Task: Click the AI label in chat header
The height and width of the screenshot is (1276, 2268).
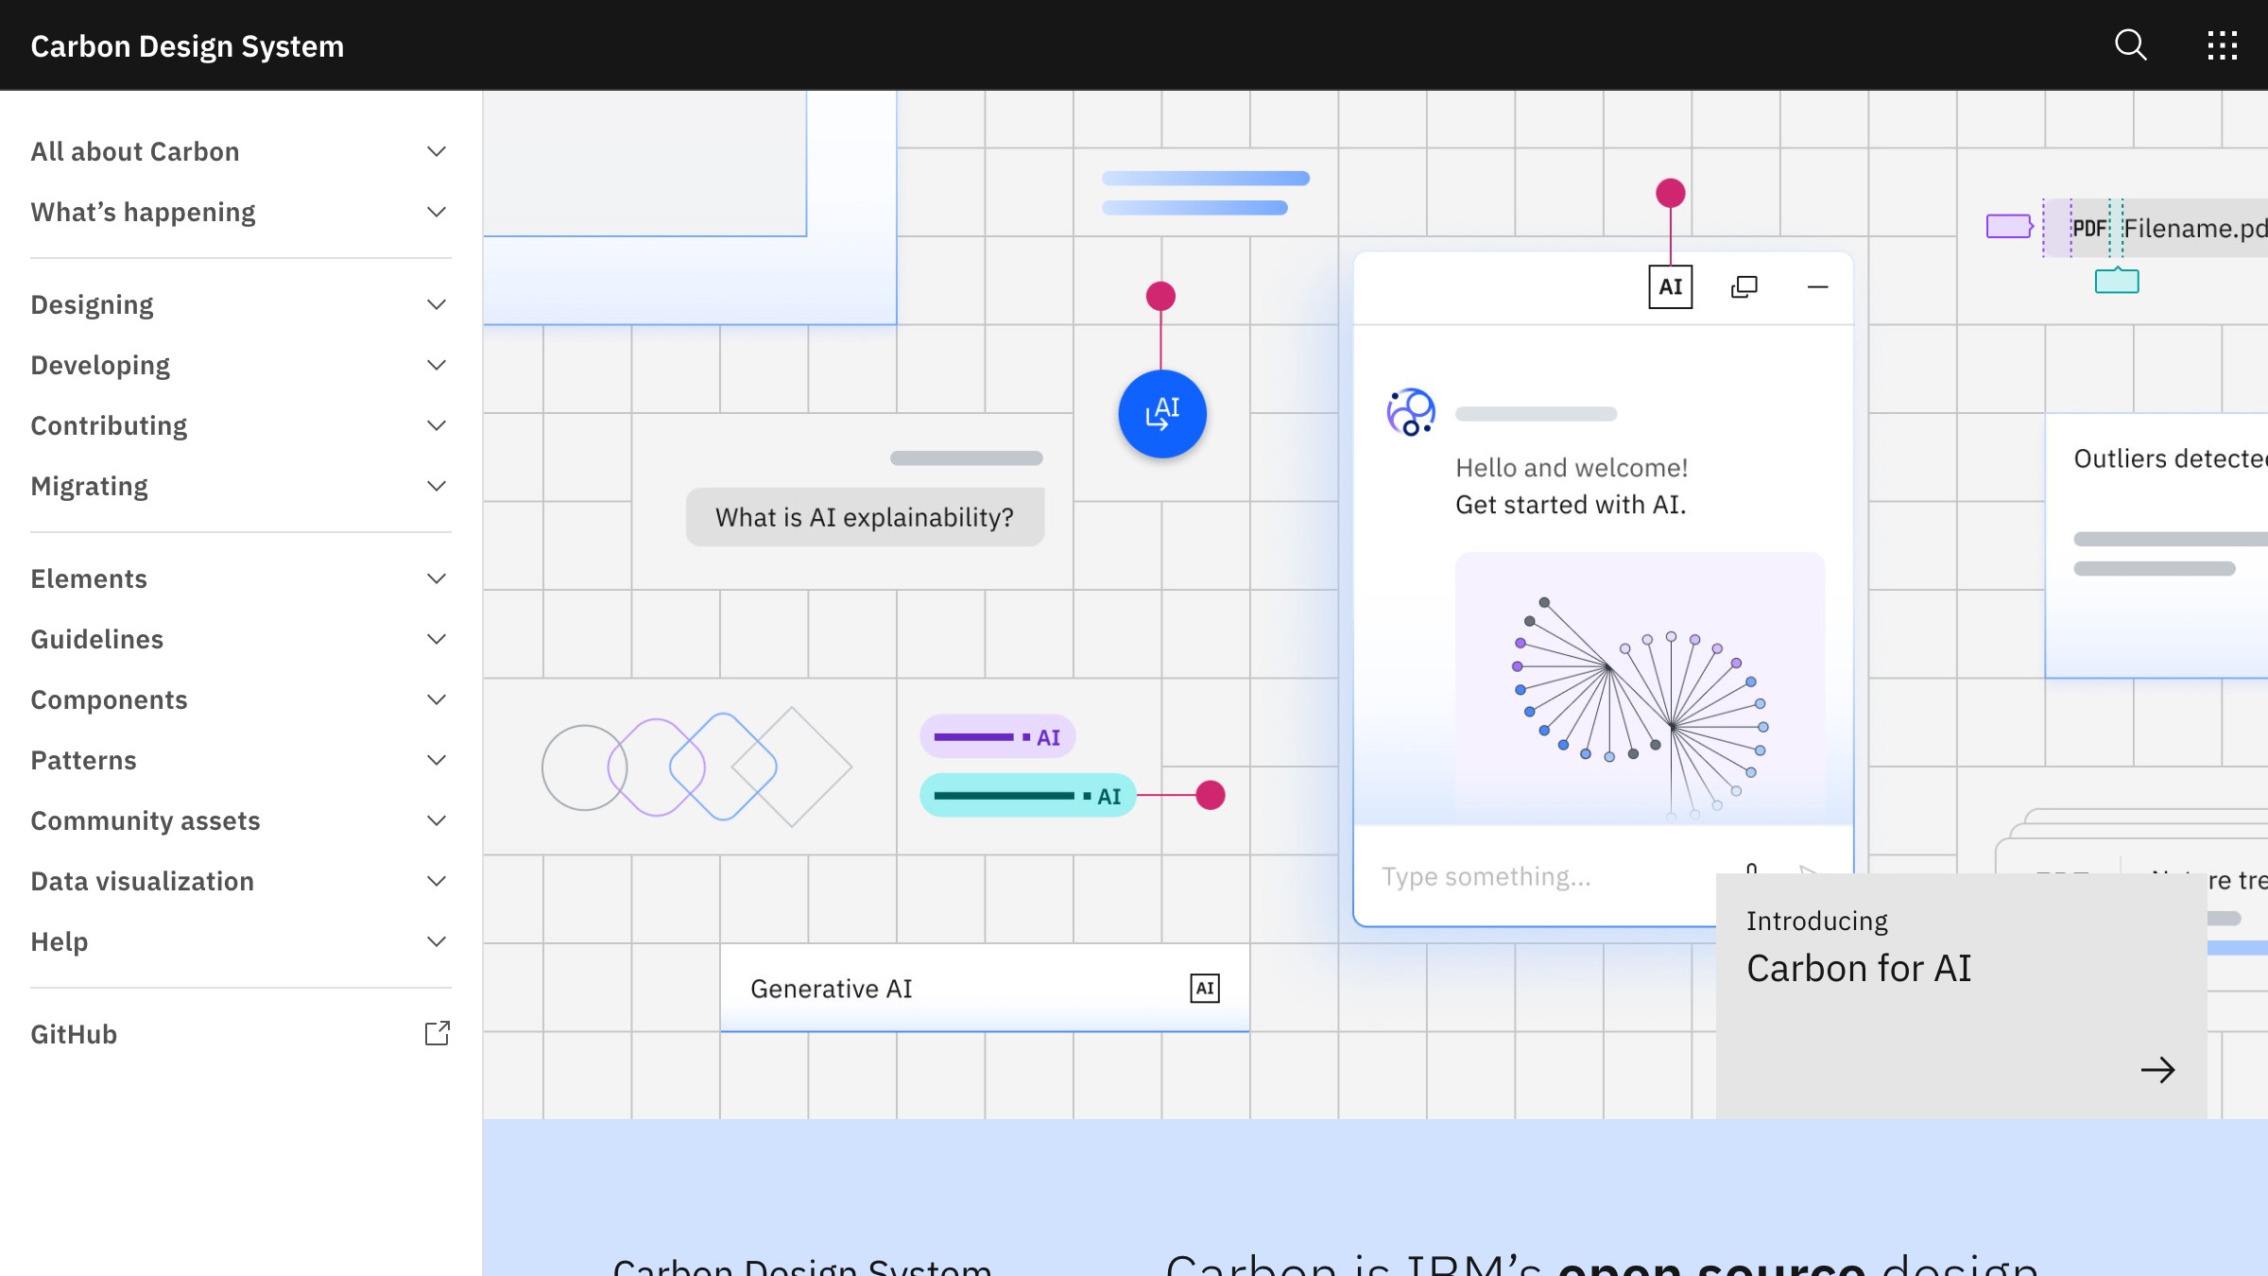Action: point(1670,286)
